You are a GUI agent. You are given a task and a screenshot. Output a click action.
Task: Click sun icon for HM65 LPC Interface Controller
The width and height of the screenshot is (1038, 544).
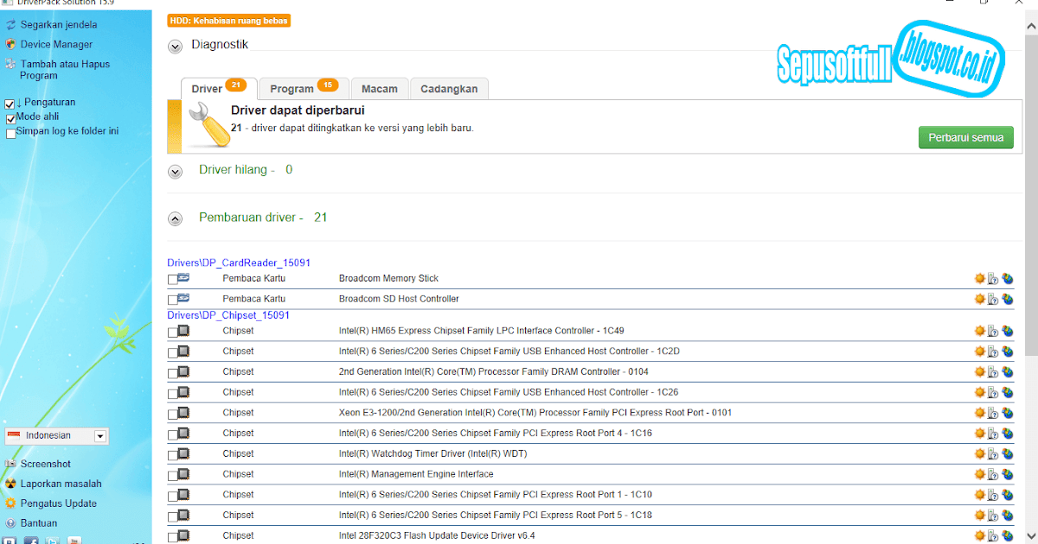980,331
